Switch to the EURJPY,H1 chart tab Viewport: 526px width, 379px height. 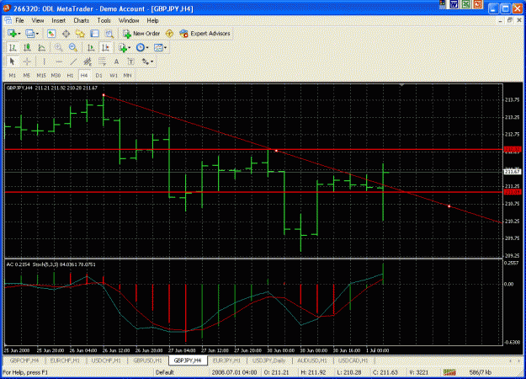tap(226, 360)
